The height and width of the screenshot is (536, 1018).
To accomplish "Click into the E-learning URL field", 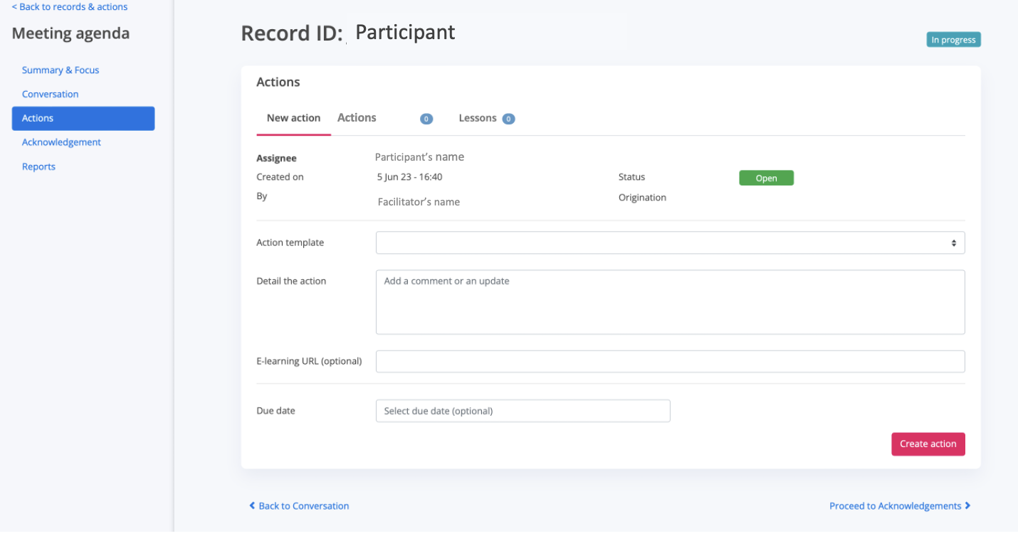I will [670, 361].
